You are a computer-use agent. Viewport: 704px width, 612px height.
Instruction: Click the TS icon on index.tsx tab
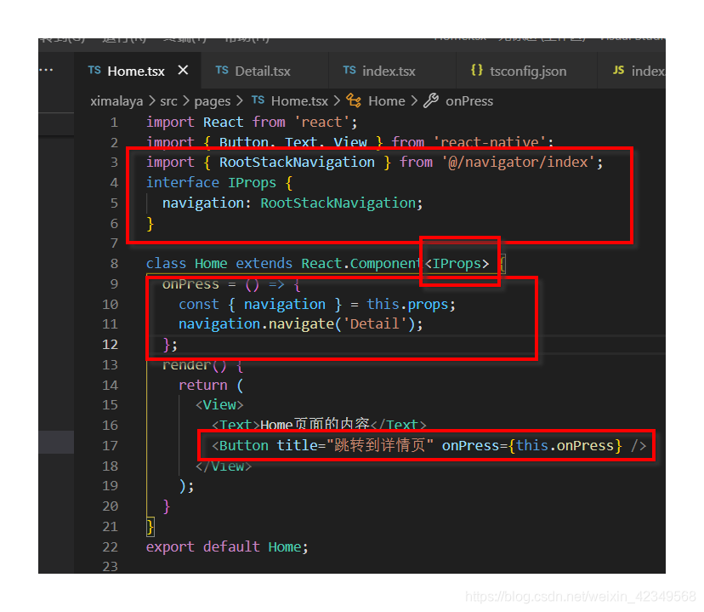[x=349, y=70]
